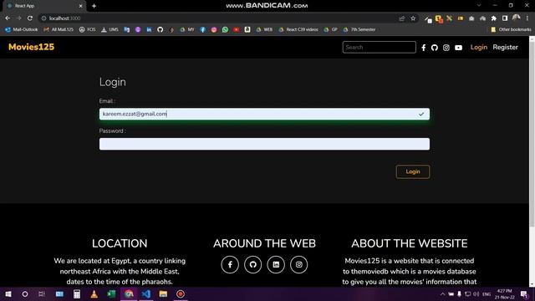Image resolution: width=535 pixels, height=301 pixels.
Task: Open Calculator from the taskbar
Action: 77,293
